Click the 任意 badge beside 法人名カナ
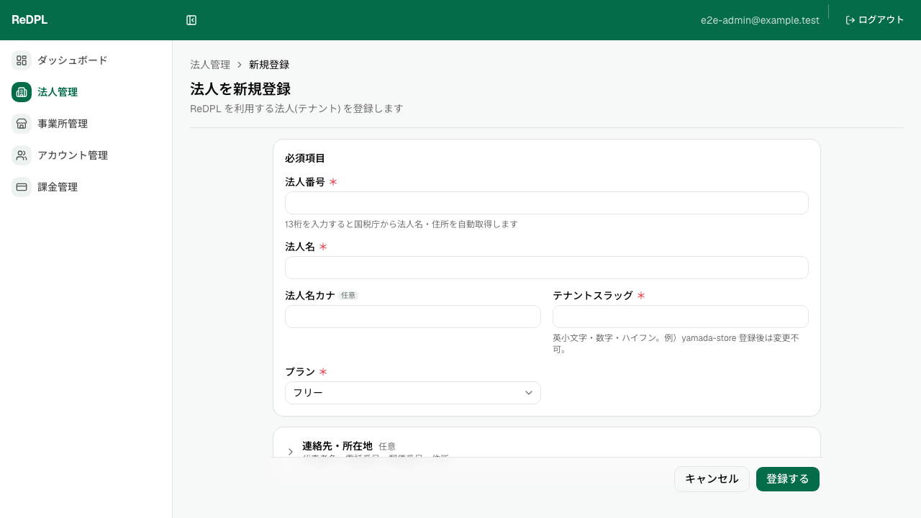921x518 pixels. [x=348, y=296]
